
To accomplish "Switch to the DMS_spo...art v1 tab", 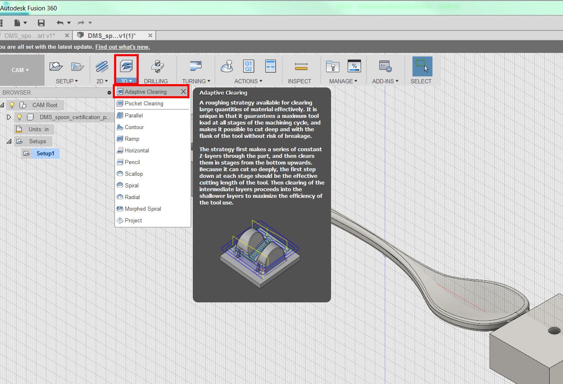I will click(x=30, y=35).
